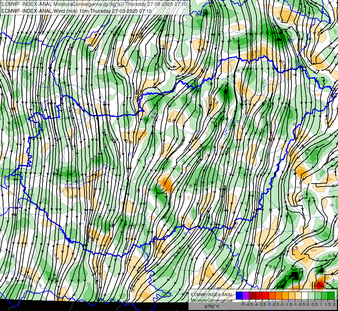Click the -3.5 legend tick value
Image resolution: width=338 pixels, height=311 pixels.
coord(262,304)
